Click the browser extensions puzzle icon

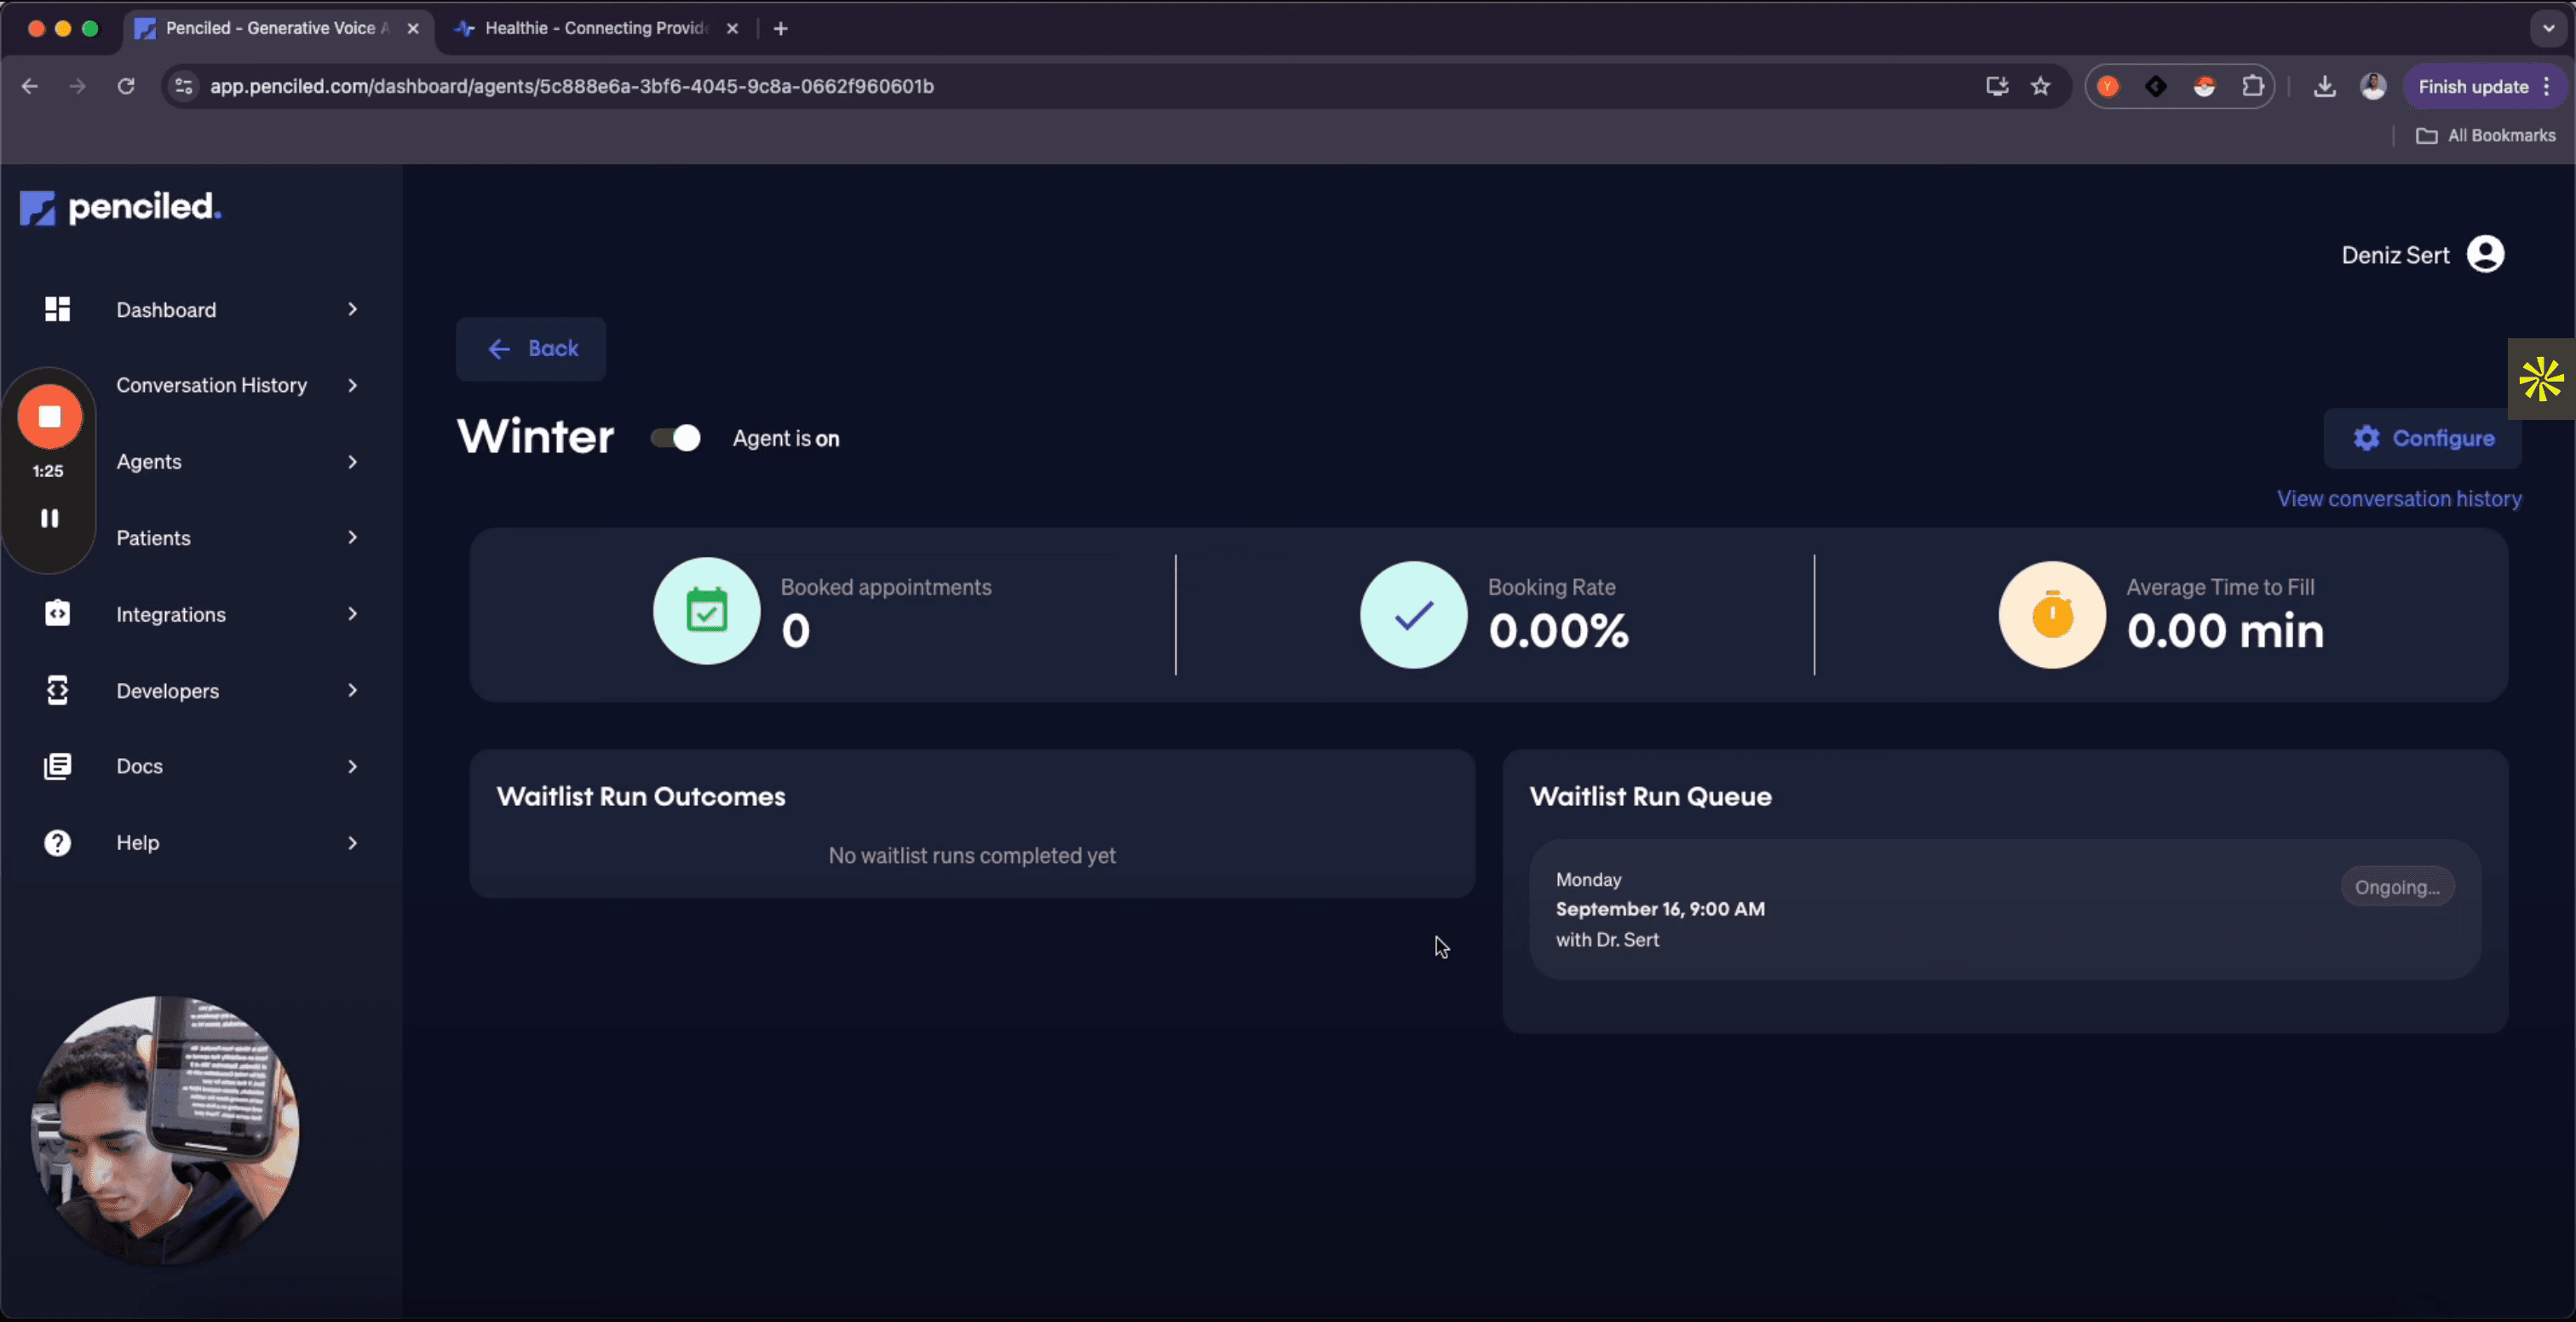[x=2253, y=86]
